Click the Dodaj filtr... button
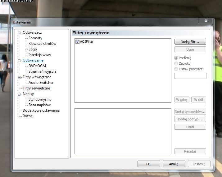Image resolution: width=222 pixels, height=177 pixels. [190, 42]
